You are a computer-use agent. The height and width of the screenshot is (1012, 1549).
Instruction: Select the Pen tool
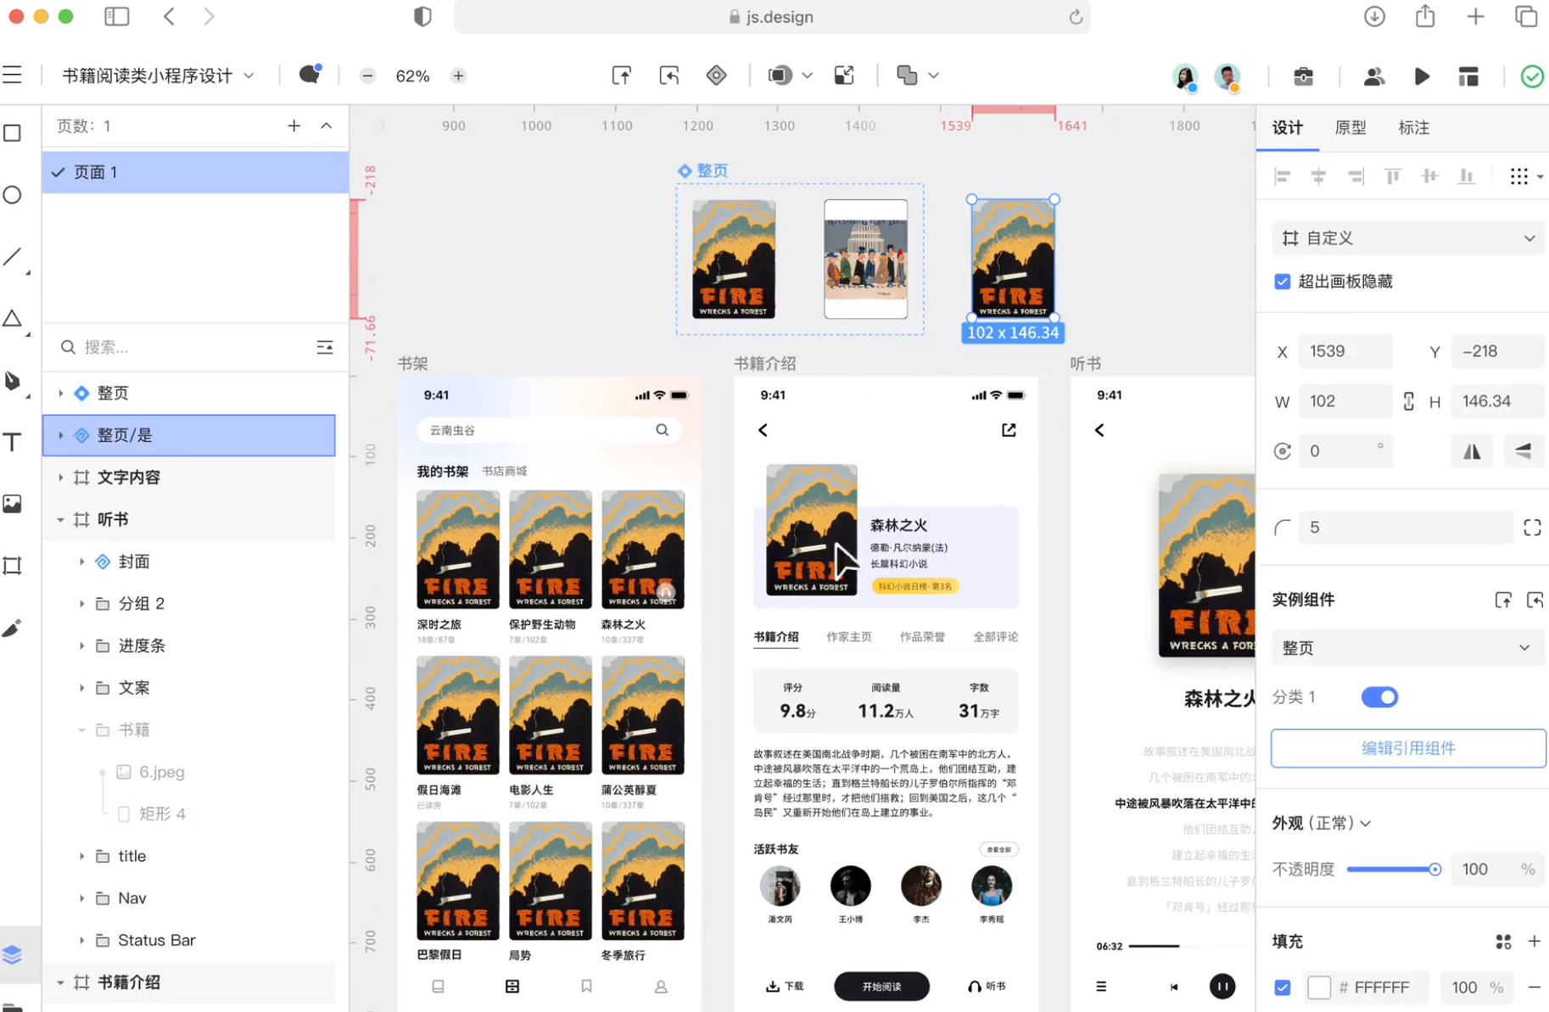click(x=13, y=381)
